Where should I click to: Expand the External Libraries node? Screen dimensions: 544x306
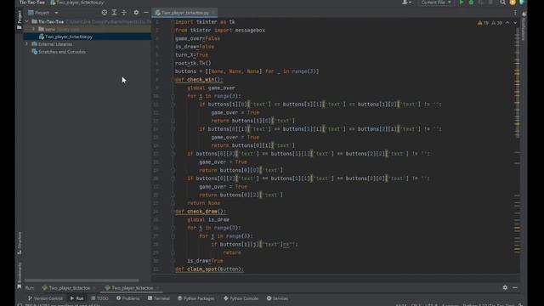tap(26, 44)
